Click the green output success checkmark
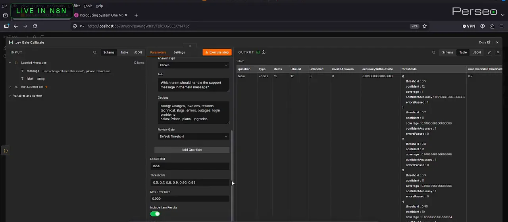Screen dimensions: 508x222 coord(258,52)
